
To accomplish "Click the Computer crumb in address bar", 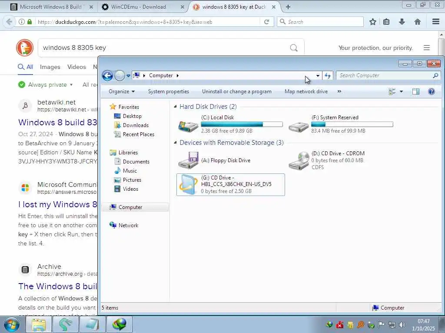I will point(161,75).
